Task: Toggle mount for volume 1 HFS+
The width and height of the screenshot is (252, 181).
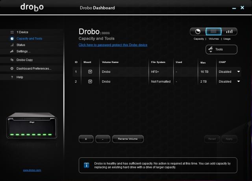Action: tap(90, 72)
